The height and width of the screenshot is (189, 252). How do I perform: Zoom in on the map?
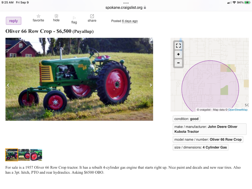coord(178,54)
